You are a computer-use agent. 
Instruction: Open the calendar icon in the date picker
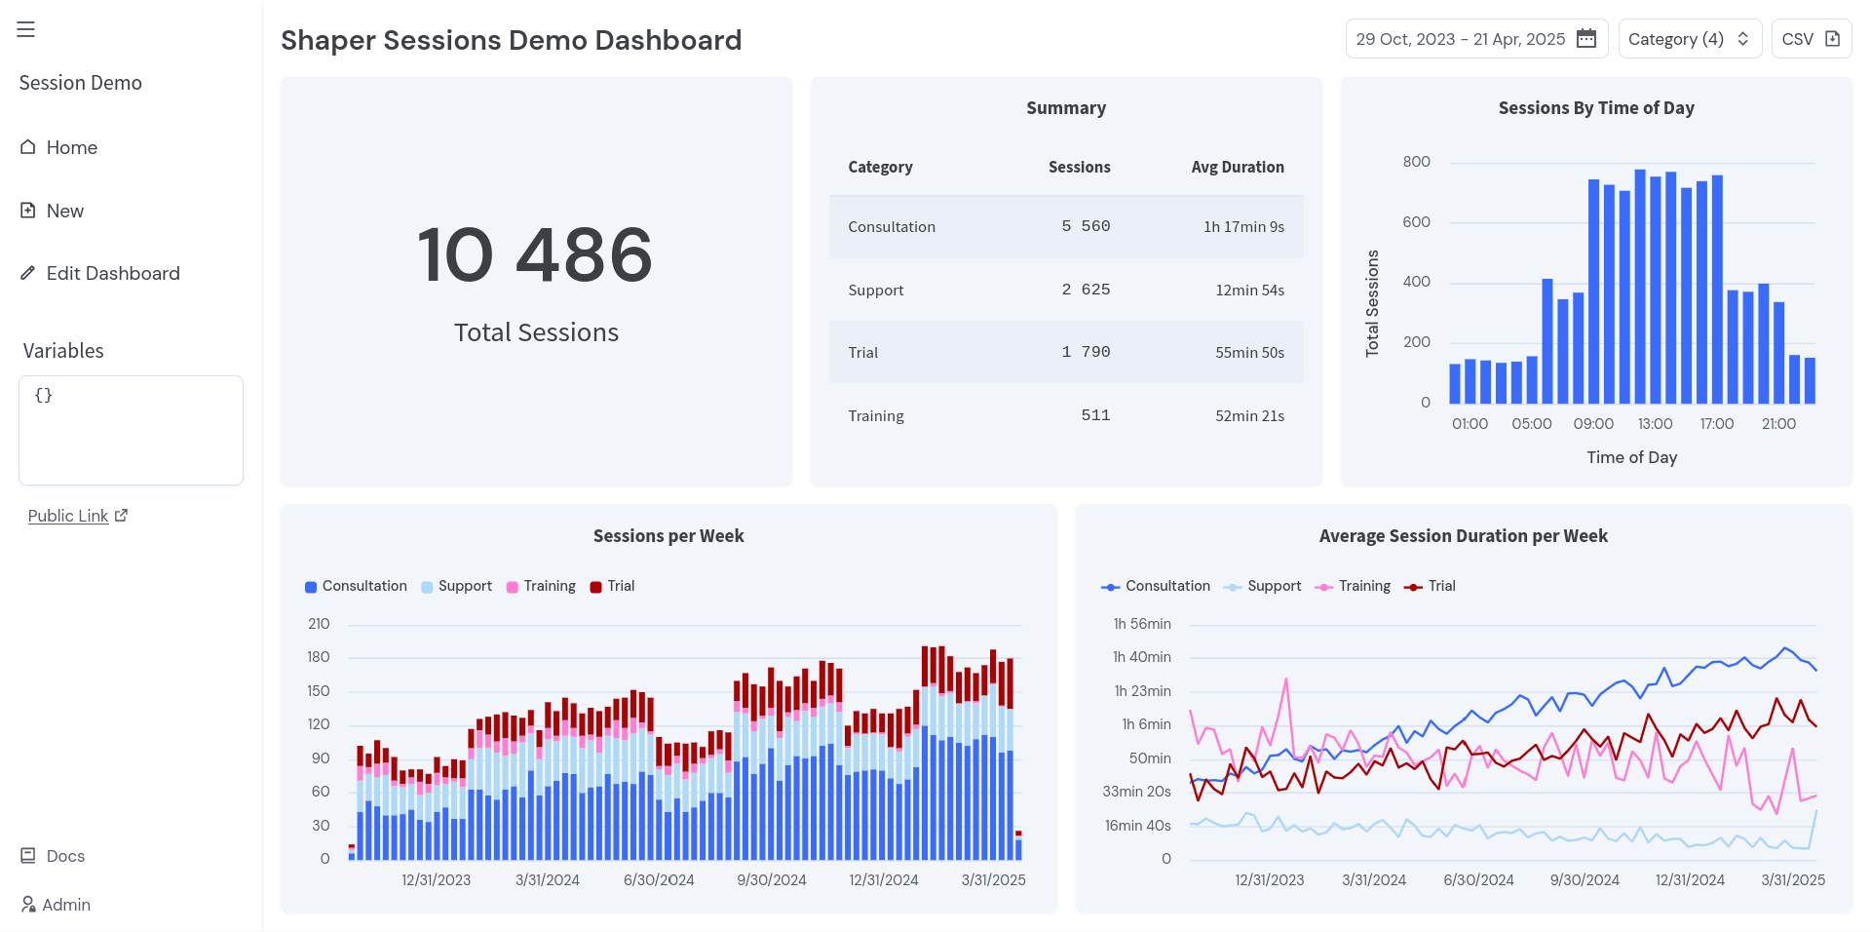[1586, 38]
